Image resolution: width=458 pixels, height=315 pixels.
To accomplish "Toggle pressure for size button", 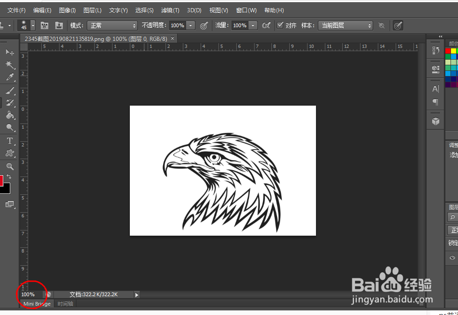I will tap(398, 25).
